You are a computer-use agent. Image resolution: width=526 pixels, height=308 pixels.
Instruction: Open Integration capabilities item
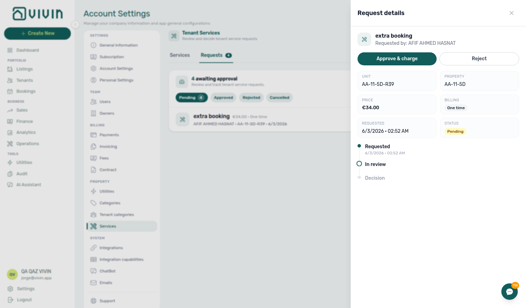(x=121, y=259)
